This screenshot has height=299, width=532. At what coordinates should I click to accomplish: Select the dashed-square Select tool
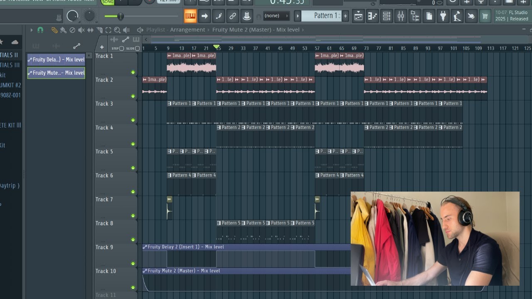point(108,30)
